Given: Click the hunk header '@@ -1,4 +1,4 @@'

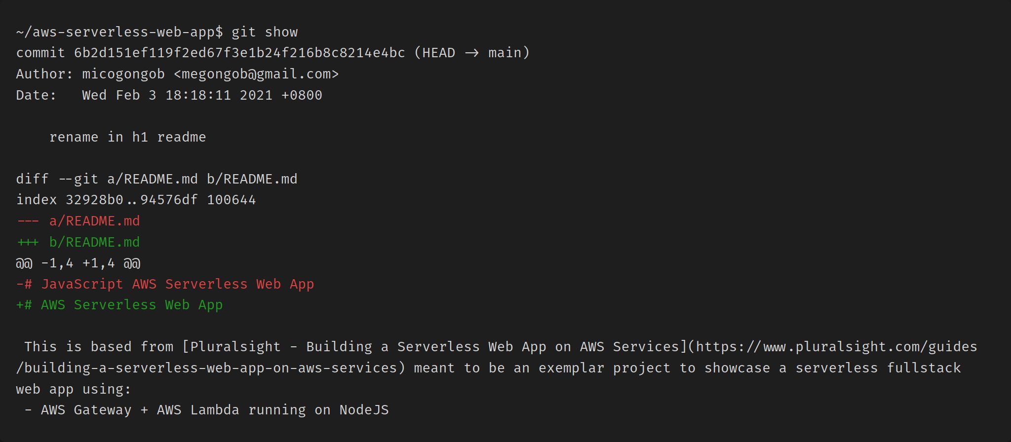Looking at the screenshot, I should pyautogui.click(x=78, y=263).
